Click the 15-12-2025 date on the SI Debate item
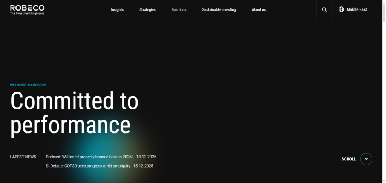This screenshot has height=183, width=386. [143, 166]
